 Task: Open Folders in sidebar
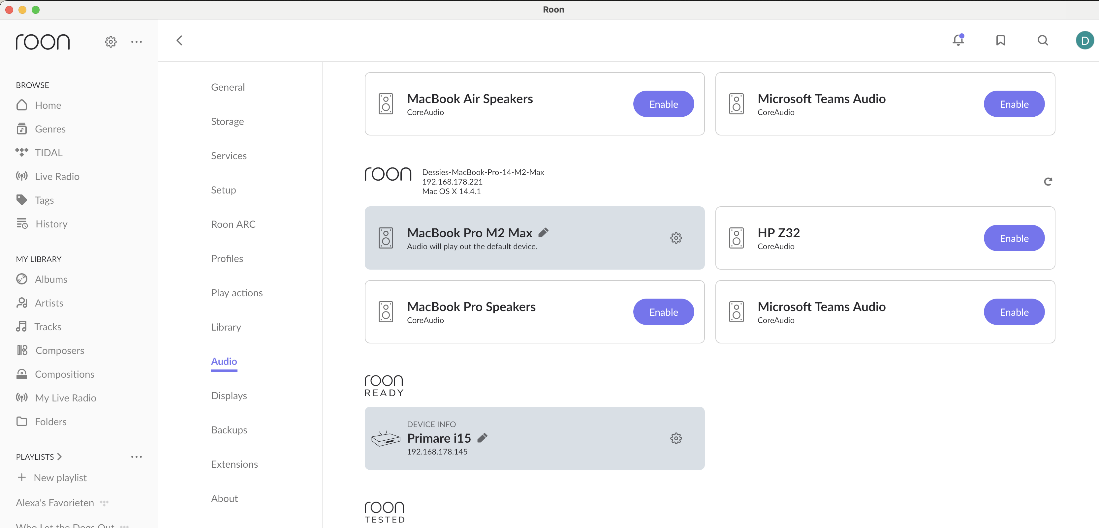click(x=41, y=422)
